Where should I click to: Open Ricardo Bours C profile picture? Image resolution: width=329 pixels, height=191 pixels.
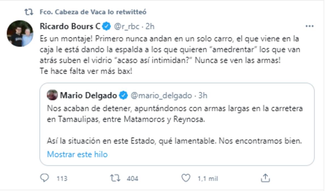click(x=20, y=33)
